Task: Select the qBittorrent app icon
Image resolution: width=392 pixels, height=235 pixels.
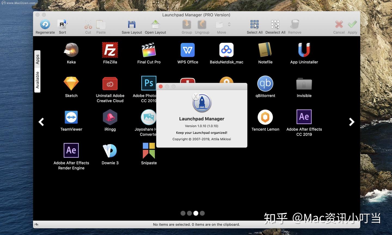Action: click(265, 84)
